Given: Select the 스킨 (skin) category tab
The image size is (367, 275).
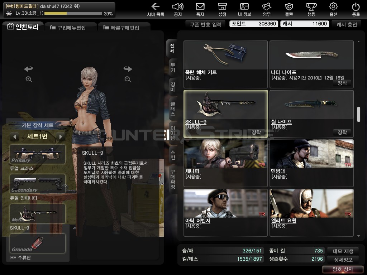Looking at the screenshot, I should [x=173, y=155].
